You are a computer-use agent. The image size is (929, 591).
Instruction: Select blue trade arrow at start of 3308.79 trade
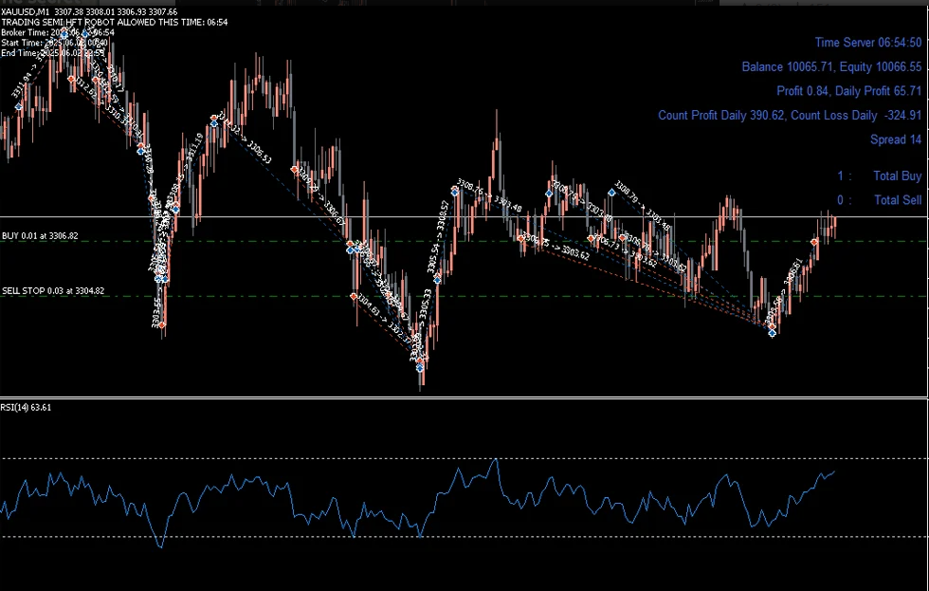click(611, 192)
